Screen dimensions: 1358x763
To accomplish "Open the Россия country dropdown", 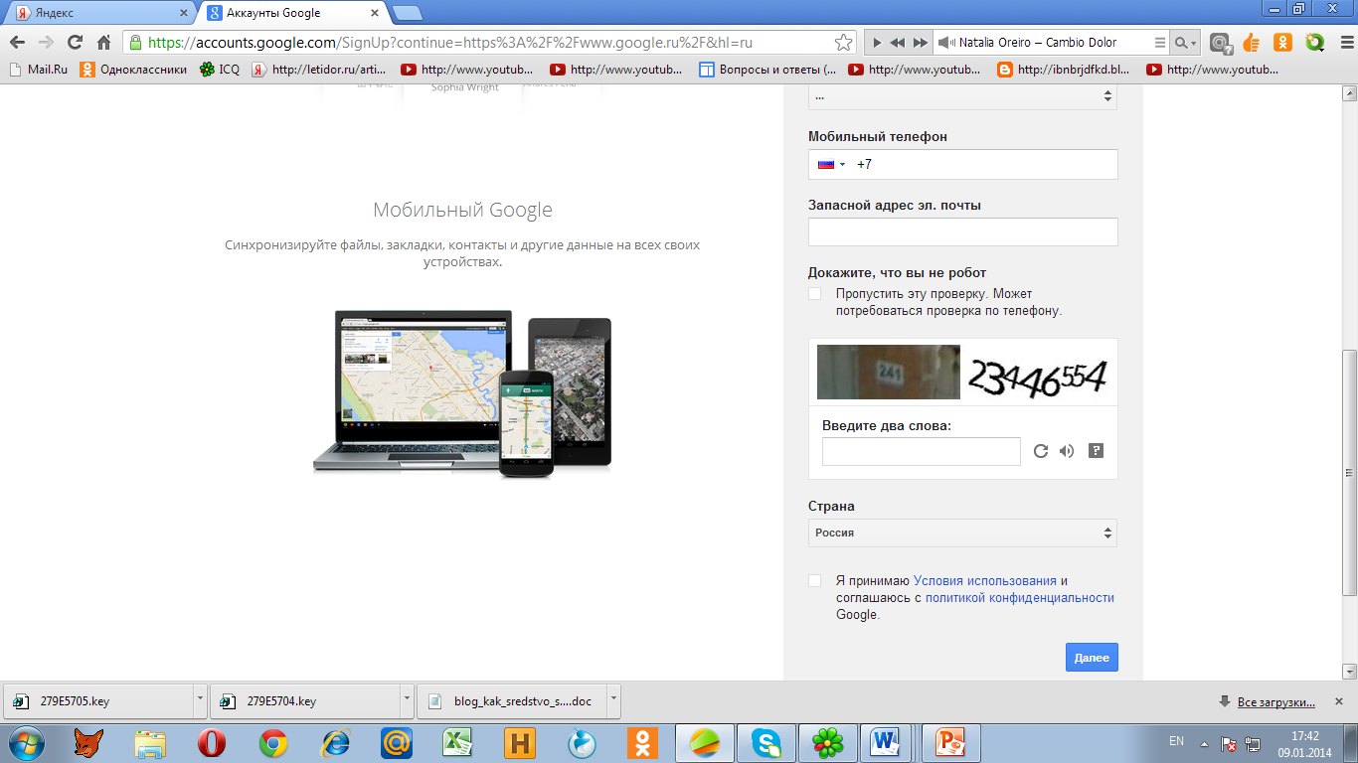I will (x=962, y=533).
